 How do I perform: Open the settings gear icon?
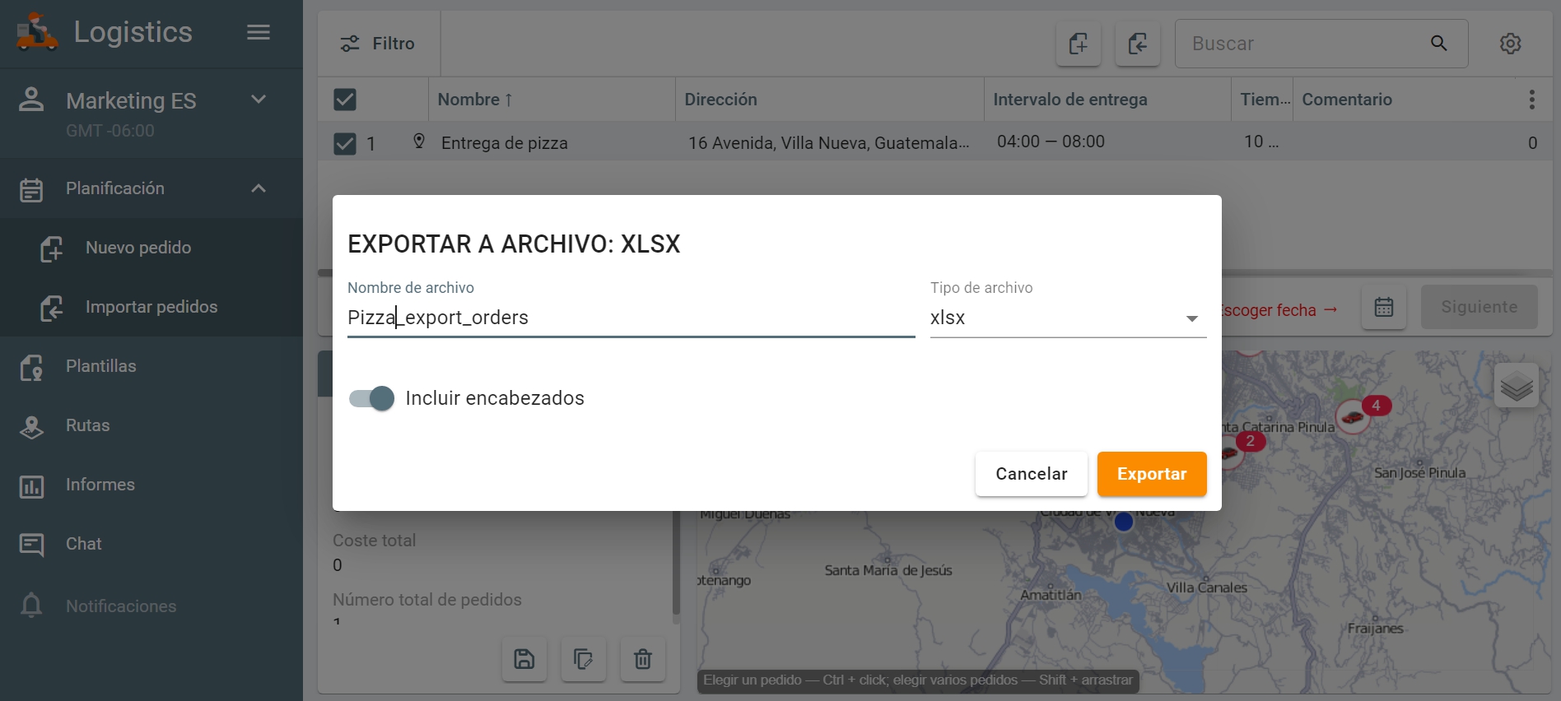[x=1510, y=44]
